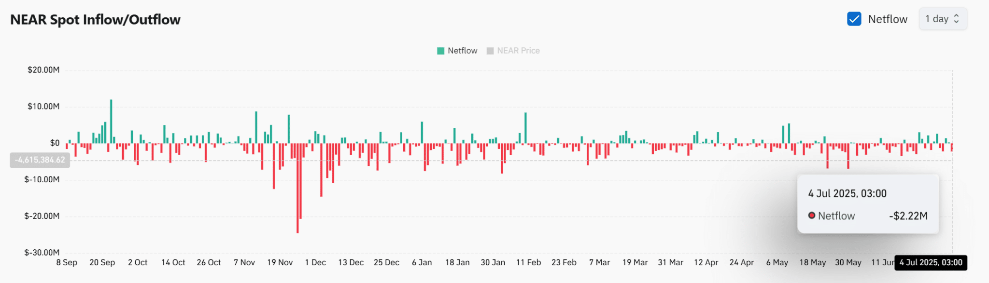
Task: Click the 1 Dec x-axis date label
Action: click(315, 263)
